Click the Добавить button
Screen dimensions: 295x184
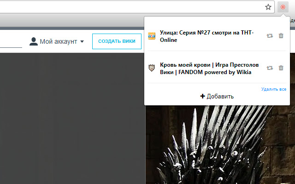tap(217, 96)
